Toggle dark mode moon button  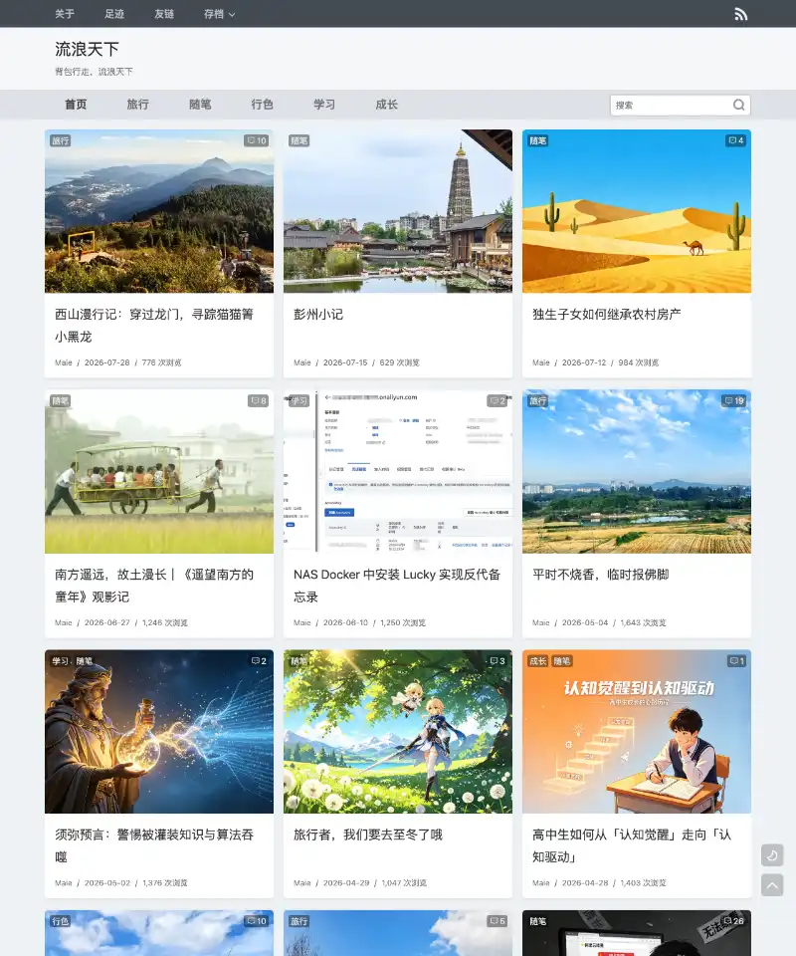point(772,854)
